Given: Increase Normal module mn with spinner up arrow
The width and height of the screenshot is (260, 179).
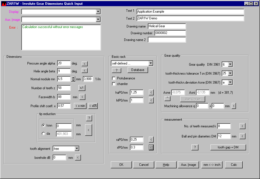Looking at the screenshot, I should (x=73, y=78).
